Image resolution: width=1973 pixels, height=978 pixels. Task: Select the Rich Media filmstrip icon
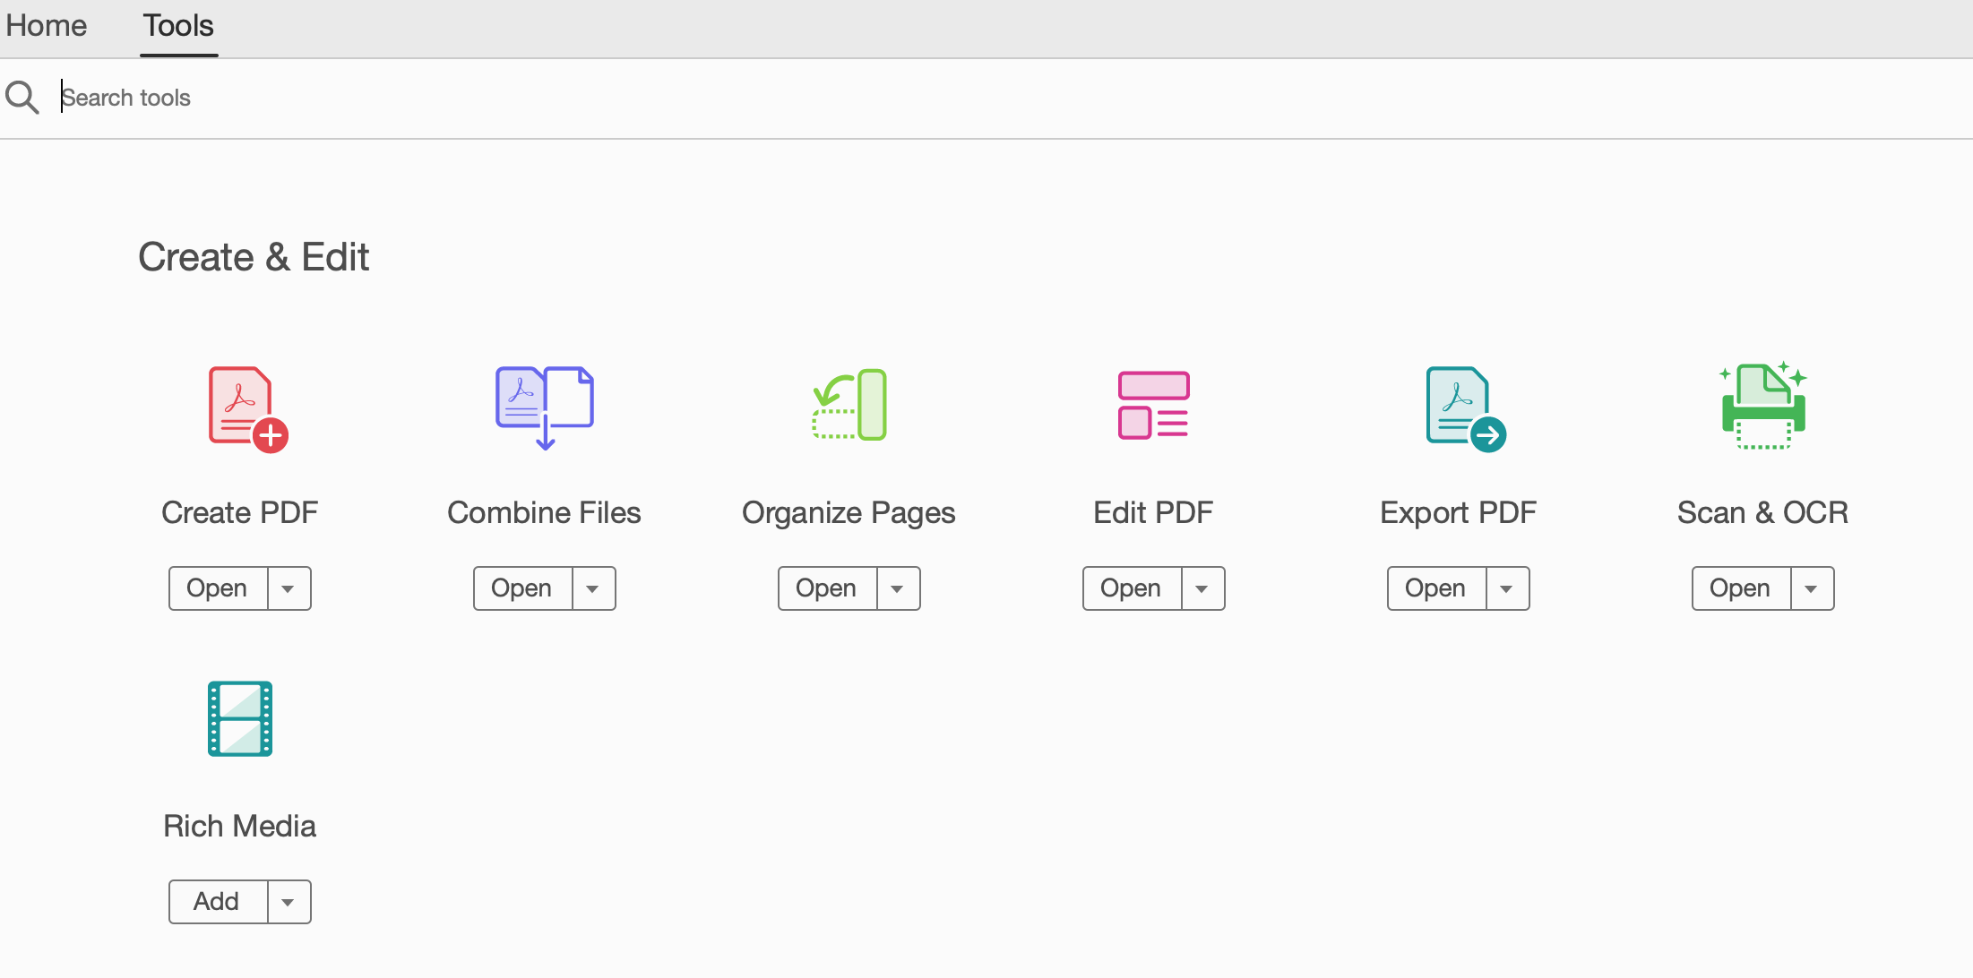239,718
